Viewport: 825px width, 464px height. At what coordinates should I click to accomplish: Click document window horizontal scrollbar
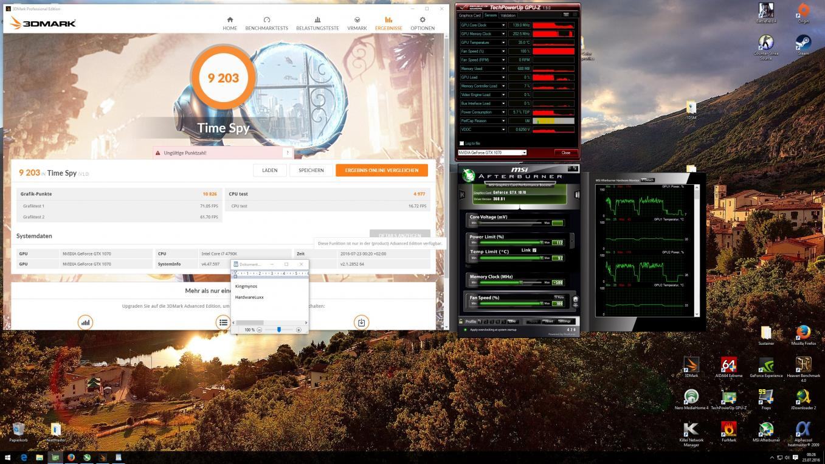point(271,322)
